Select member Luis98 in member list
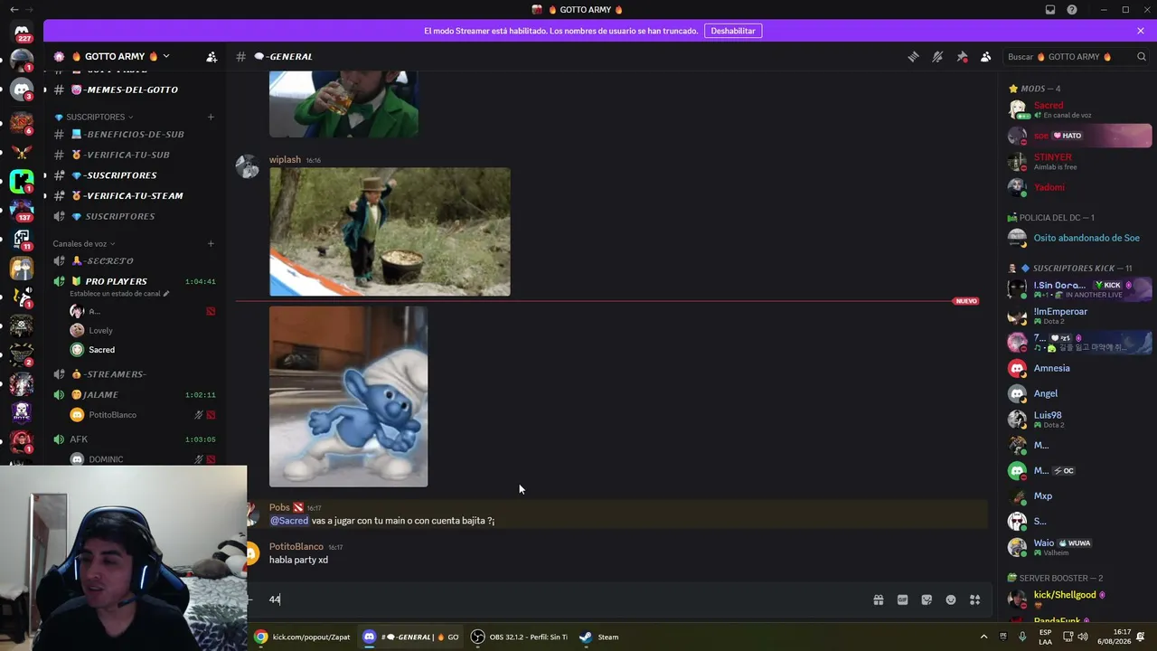 [1079, 419]
